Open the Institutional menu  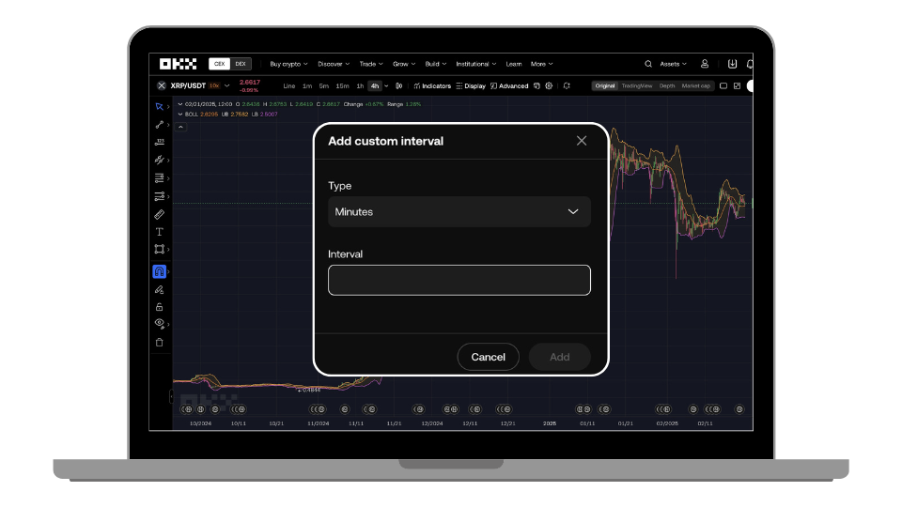[x=475, y=64]
